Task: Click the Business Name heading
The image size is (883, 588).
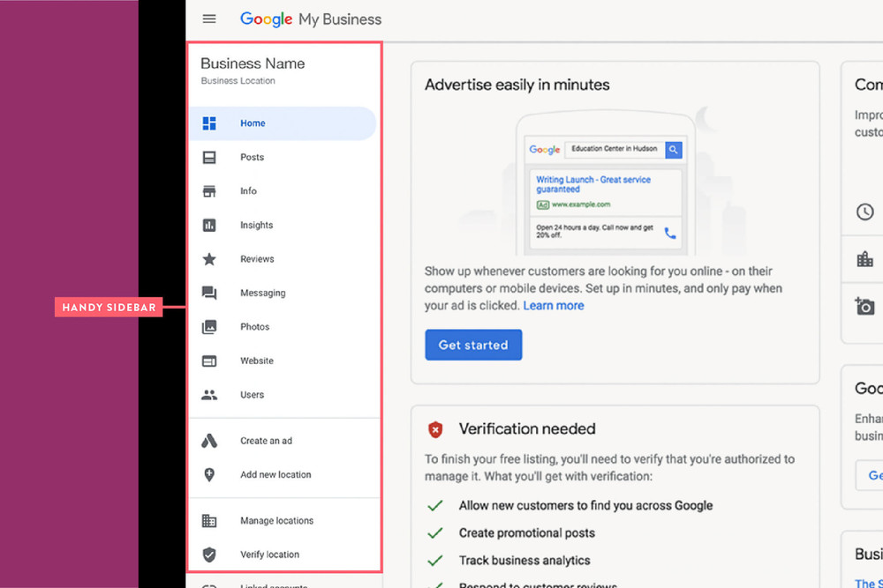Action: pyautogui.click(x=253, y=63)
